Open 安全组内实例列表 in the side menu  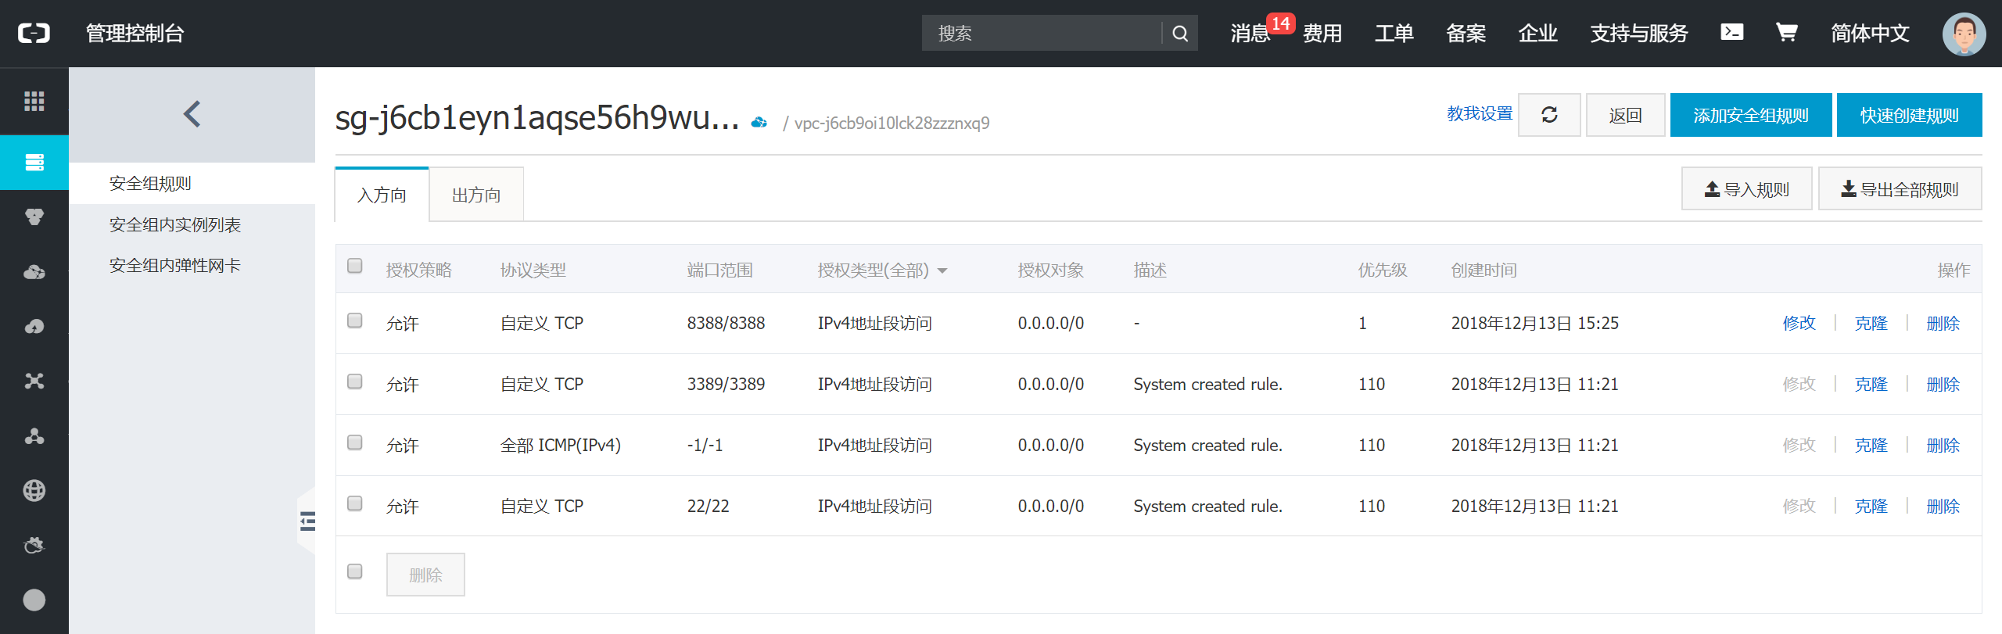point(175,225)
